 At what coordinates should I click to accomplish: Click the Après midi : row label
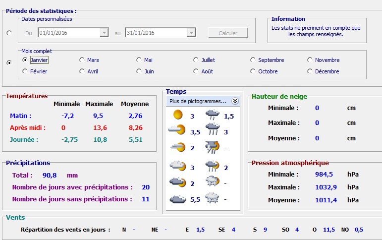click(x=28, y=128)
